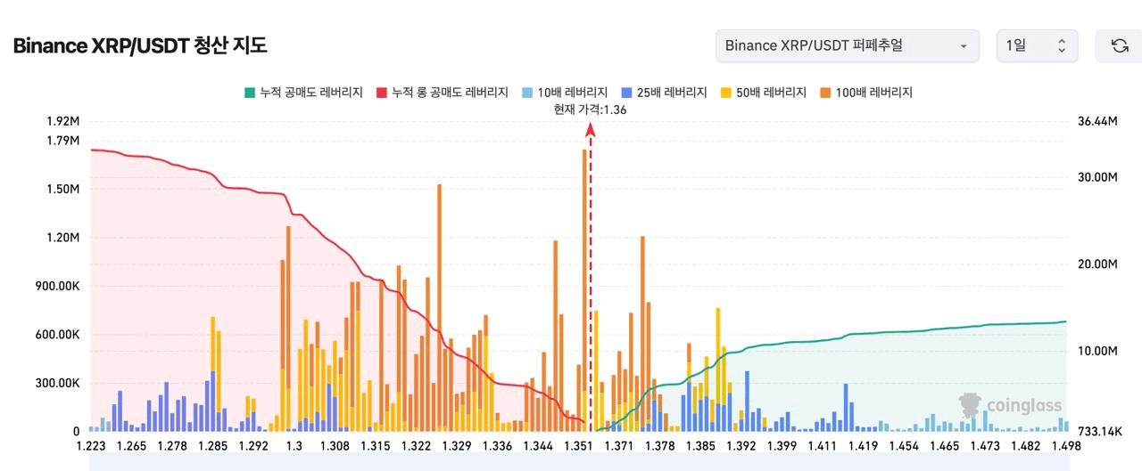Click the 1.392 x-axis price label
Screen dimensions: 1142x471
pos(742,446)
